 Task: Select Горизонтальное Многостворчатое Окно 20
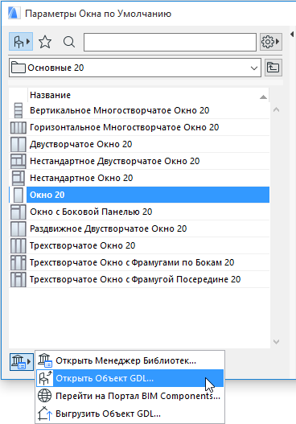(139, 127)
